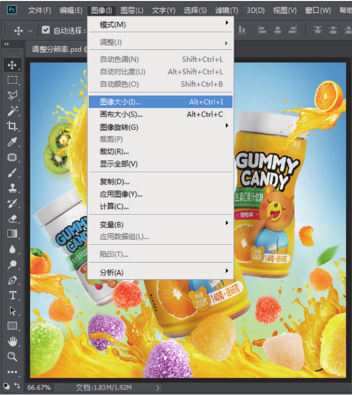Open the 3D(D) menu
This screenshot has height=395, width=352.
255,10
